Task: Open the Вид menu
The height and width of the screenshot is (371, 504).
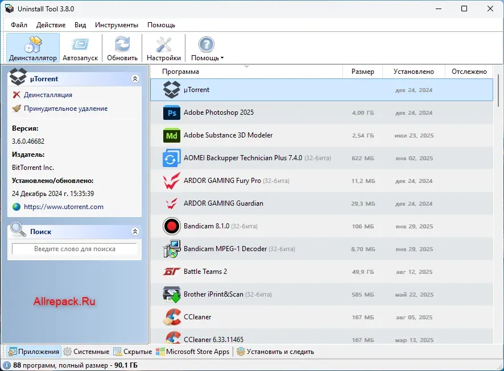Action: click(x=80, y=25)
